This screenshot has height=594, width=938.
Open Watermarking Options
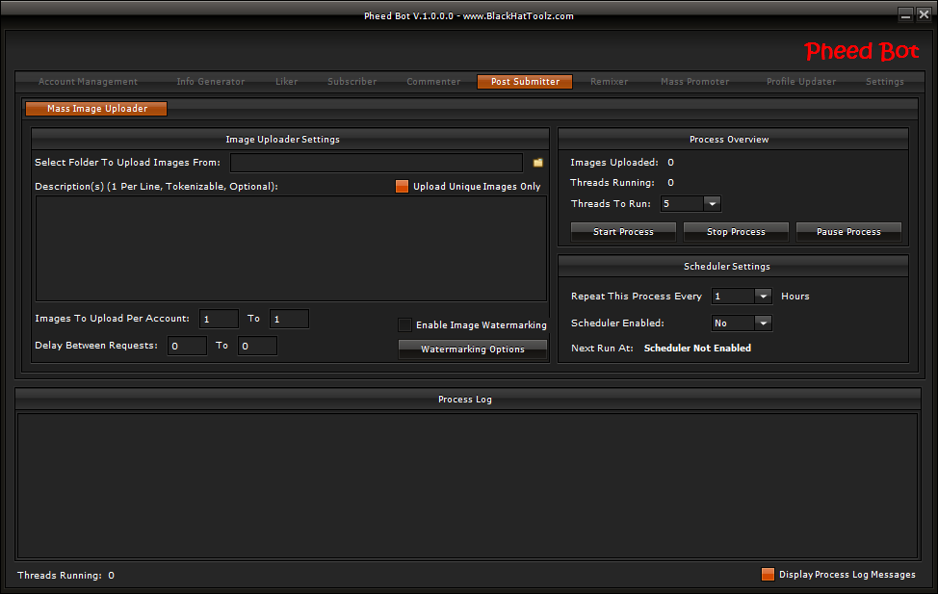point(473,349)
